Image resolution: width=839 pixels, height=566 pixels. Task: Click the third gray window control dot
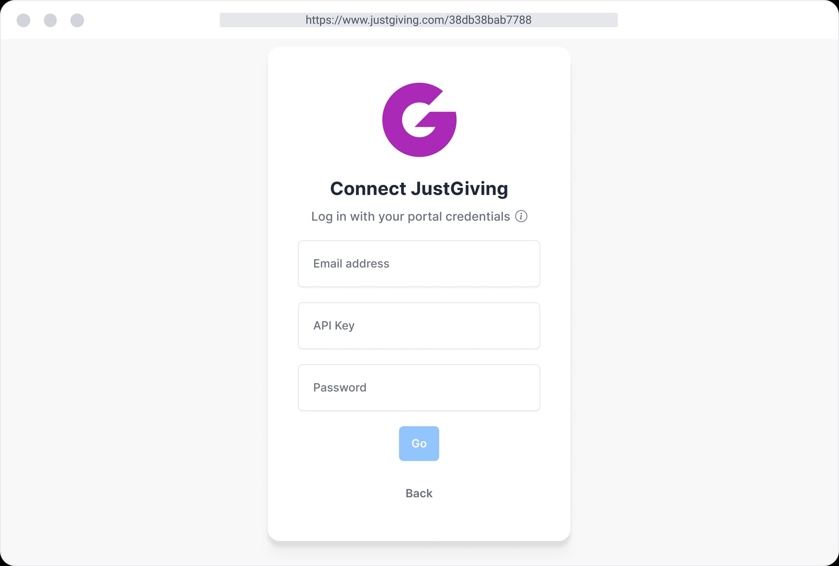77,20
